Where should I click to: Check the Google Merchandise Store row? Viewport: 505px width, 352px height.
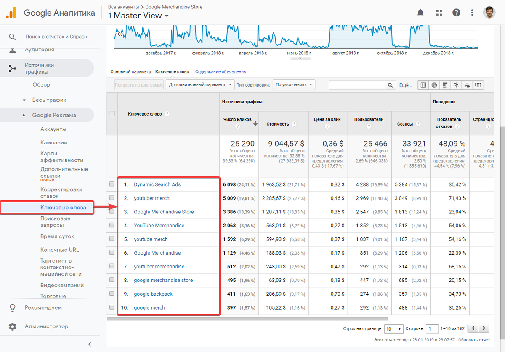tap(112, 212)
